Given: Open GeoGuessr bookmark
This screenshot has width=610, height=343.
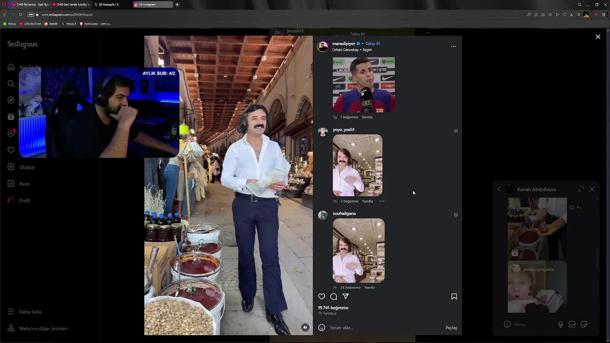Looking at the screenshot, I should [x=95, y=24].
